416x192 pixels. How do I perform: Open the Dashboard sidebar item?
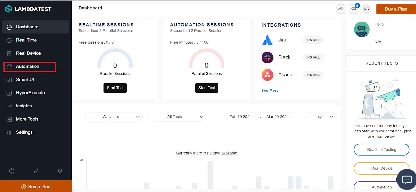36,27
